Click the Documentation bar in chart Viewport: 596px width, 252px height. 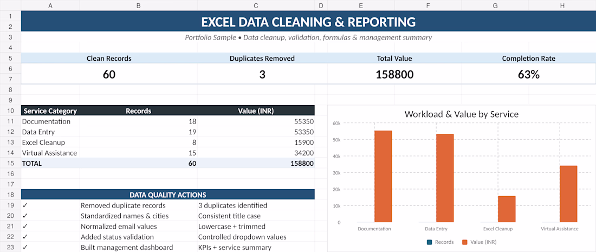(383, 176)
